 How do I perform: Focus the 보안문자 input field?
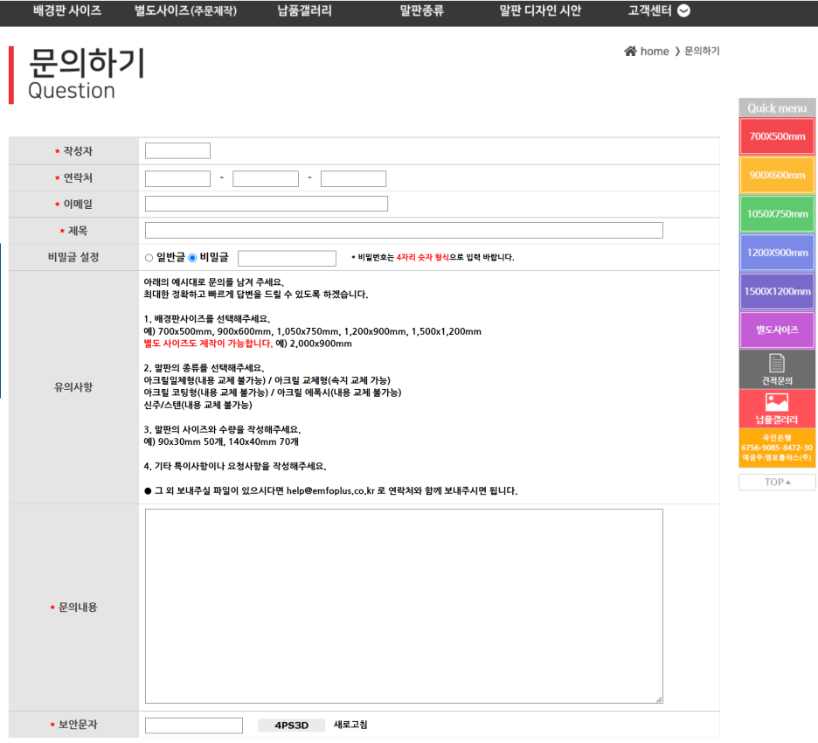193,726
